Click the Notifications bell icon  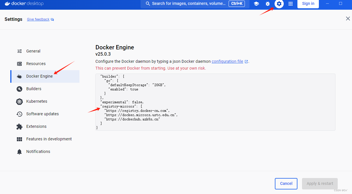(19, 152)
